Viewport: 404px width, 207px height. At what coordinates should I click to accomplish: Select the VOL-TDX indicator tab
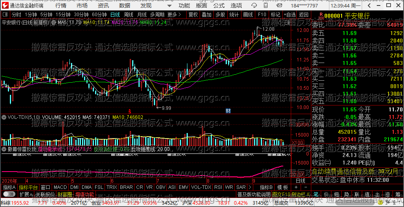(x=201, y=187)
